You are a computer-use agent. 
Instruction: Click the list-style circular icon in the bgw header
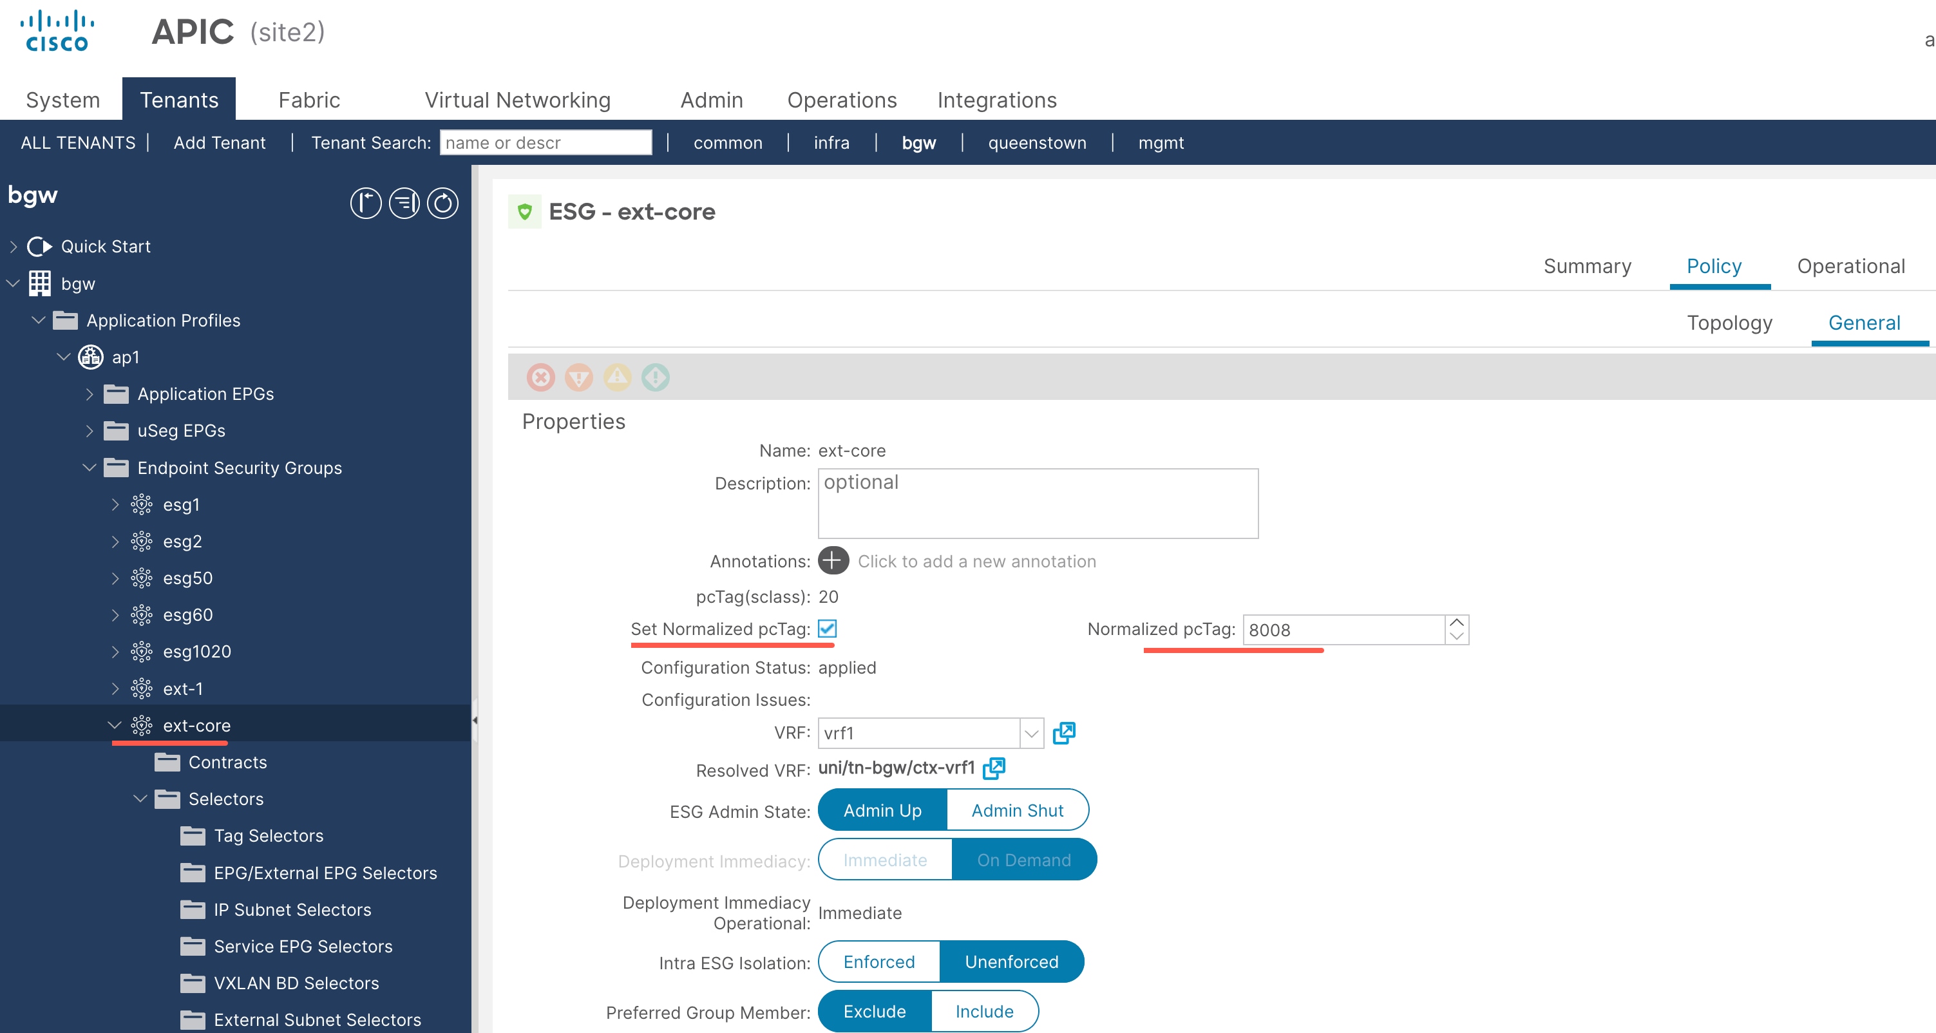click(404, 203)
